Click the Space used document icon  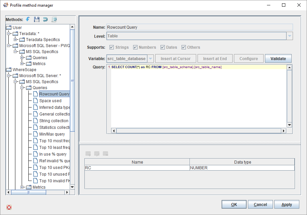(x=35, y=100)
